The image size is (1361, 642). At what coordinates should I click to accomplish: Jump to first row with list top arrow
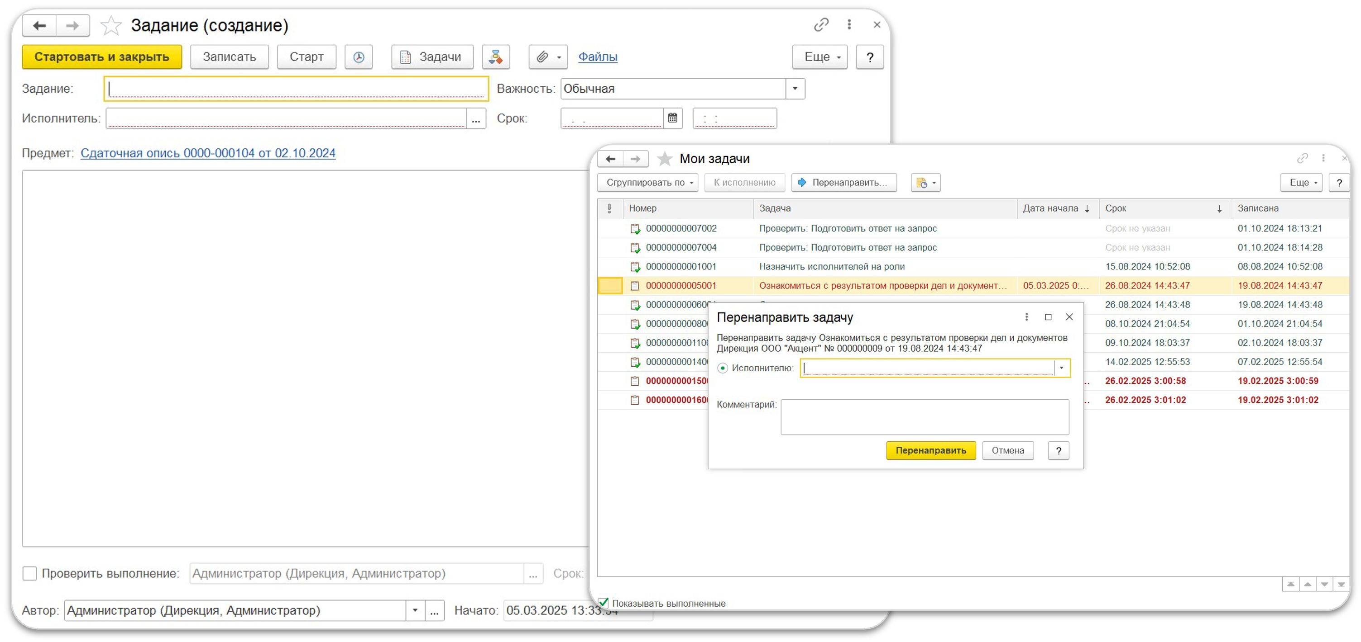[x=1291, y=585]
